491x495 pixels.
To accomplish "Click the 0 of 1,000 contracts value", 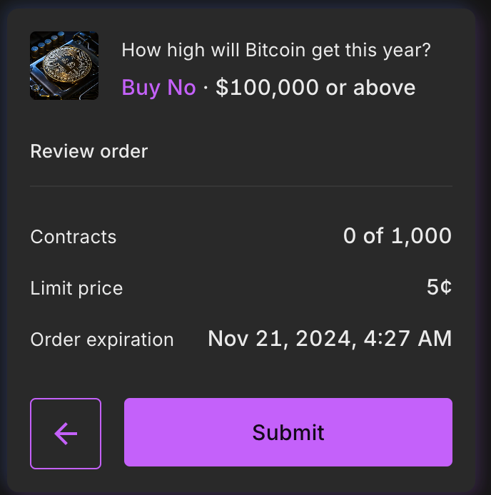I will pyautogui.click(x=398, y=236).
